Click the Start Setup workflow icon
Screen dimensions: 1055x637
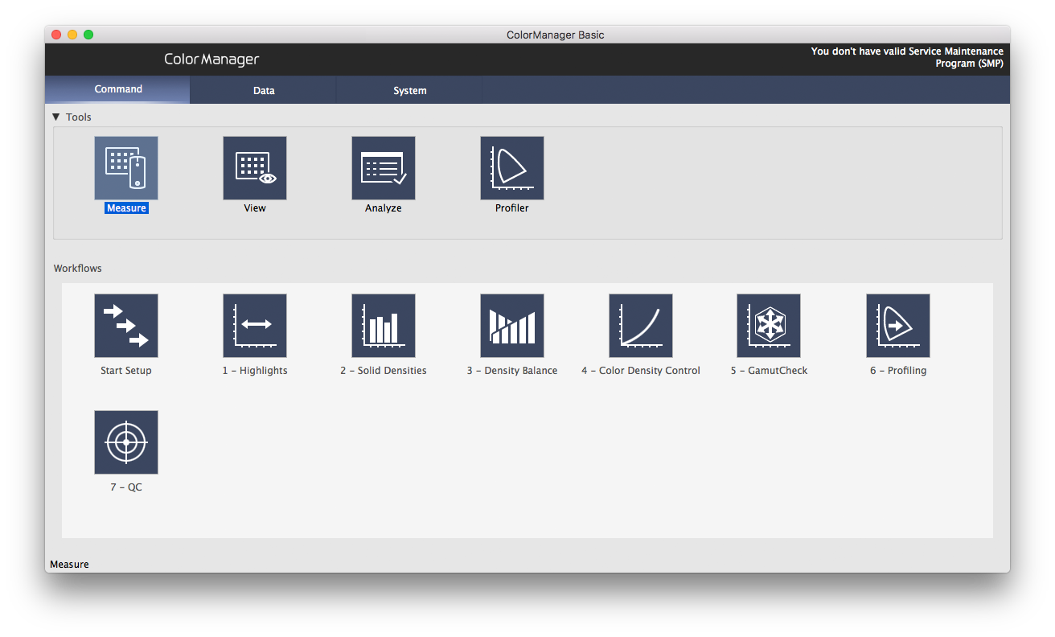126,326
